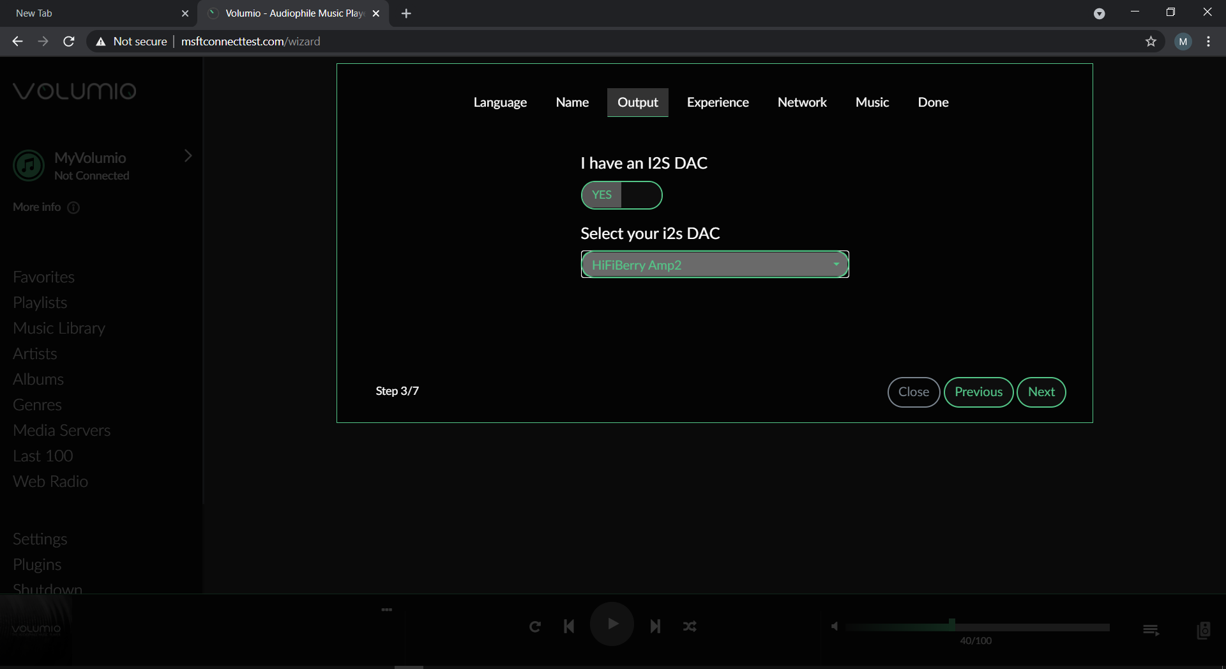The image size is (1226, 669).
Task: Open Plugins in the sidebar
Action: coord(37,564)
